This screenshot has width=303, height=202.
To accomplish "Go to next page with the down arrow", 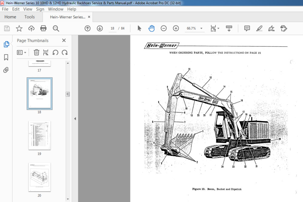I will pos(100,29).
